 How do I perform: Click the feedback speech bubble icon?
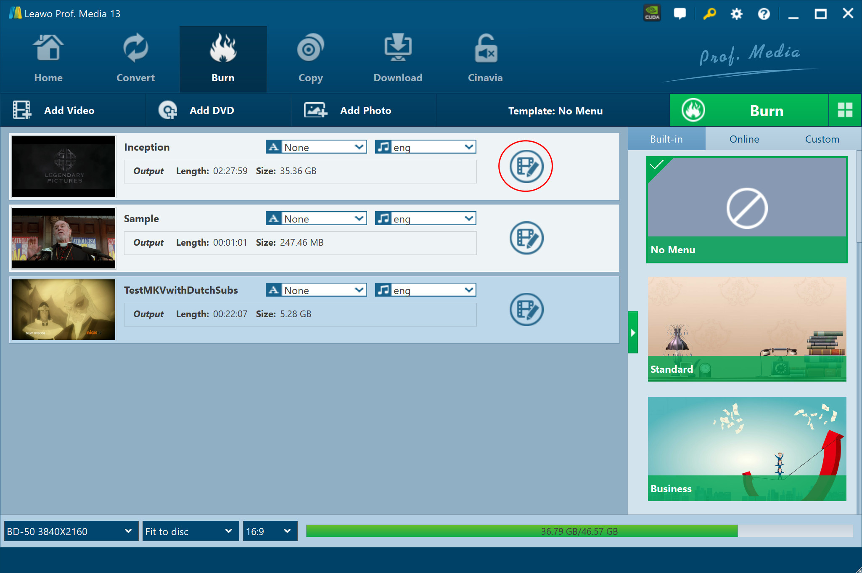click(x=680, y=13)
